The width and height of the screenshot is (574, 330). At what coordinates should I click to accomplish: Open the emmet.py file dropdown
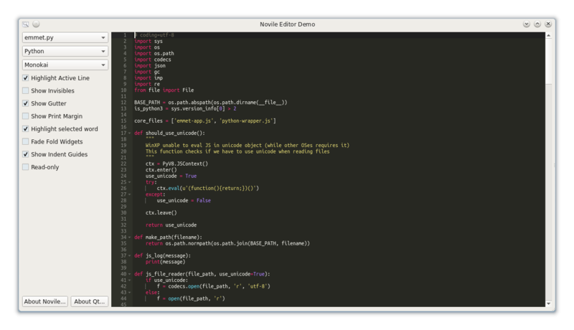click(x=65, y=37)
